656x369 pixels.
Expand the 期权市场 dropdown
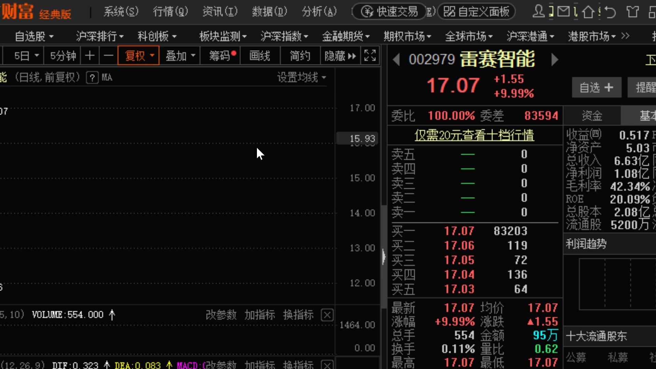pyautogui.click(x=407, y=36)
